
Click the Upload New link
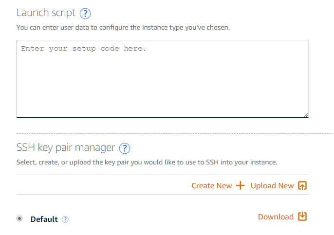point(272,186)
